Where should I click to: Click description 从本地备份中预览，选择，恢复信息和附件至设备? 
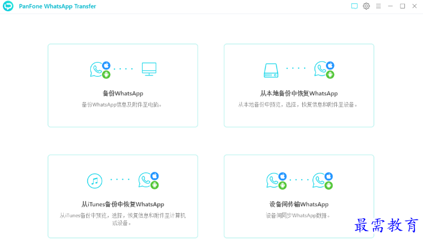click(x=298, y=105)
